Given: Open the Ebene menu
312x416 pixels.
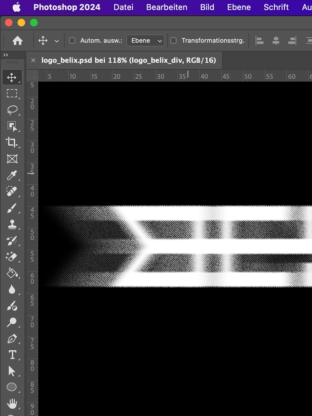Looking at the screenshot, I should pos(239,7).
